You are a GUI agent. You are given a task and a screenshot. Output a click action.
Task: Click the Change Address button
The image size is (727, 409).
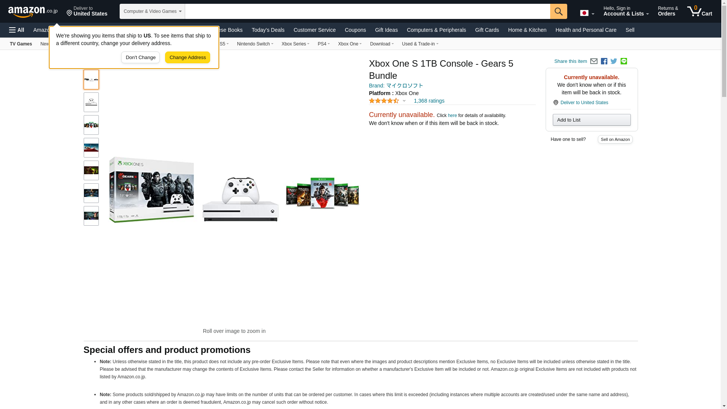187,58
